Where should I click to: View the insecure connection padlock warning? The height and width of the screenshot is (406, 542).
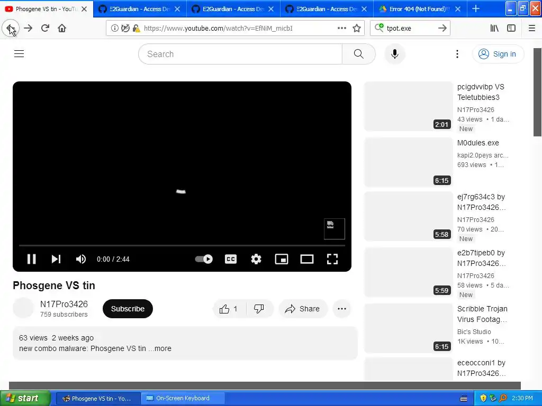[136, 29]
